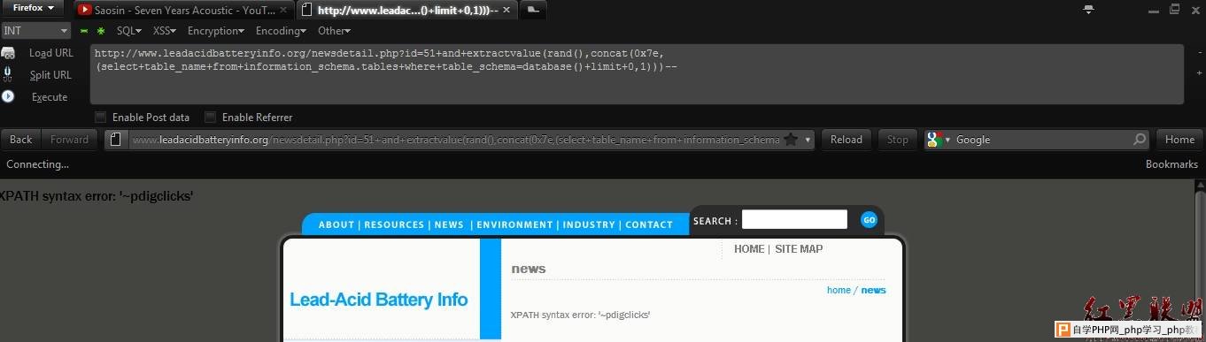Open the Other menu in HackBar
Viewport: 1206px width, 342px height.
(334, 31)
